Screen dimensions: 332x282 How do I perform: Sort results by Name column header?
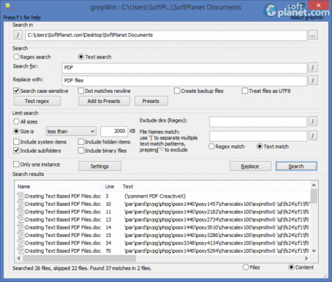point(58,186)
